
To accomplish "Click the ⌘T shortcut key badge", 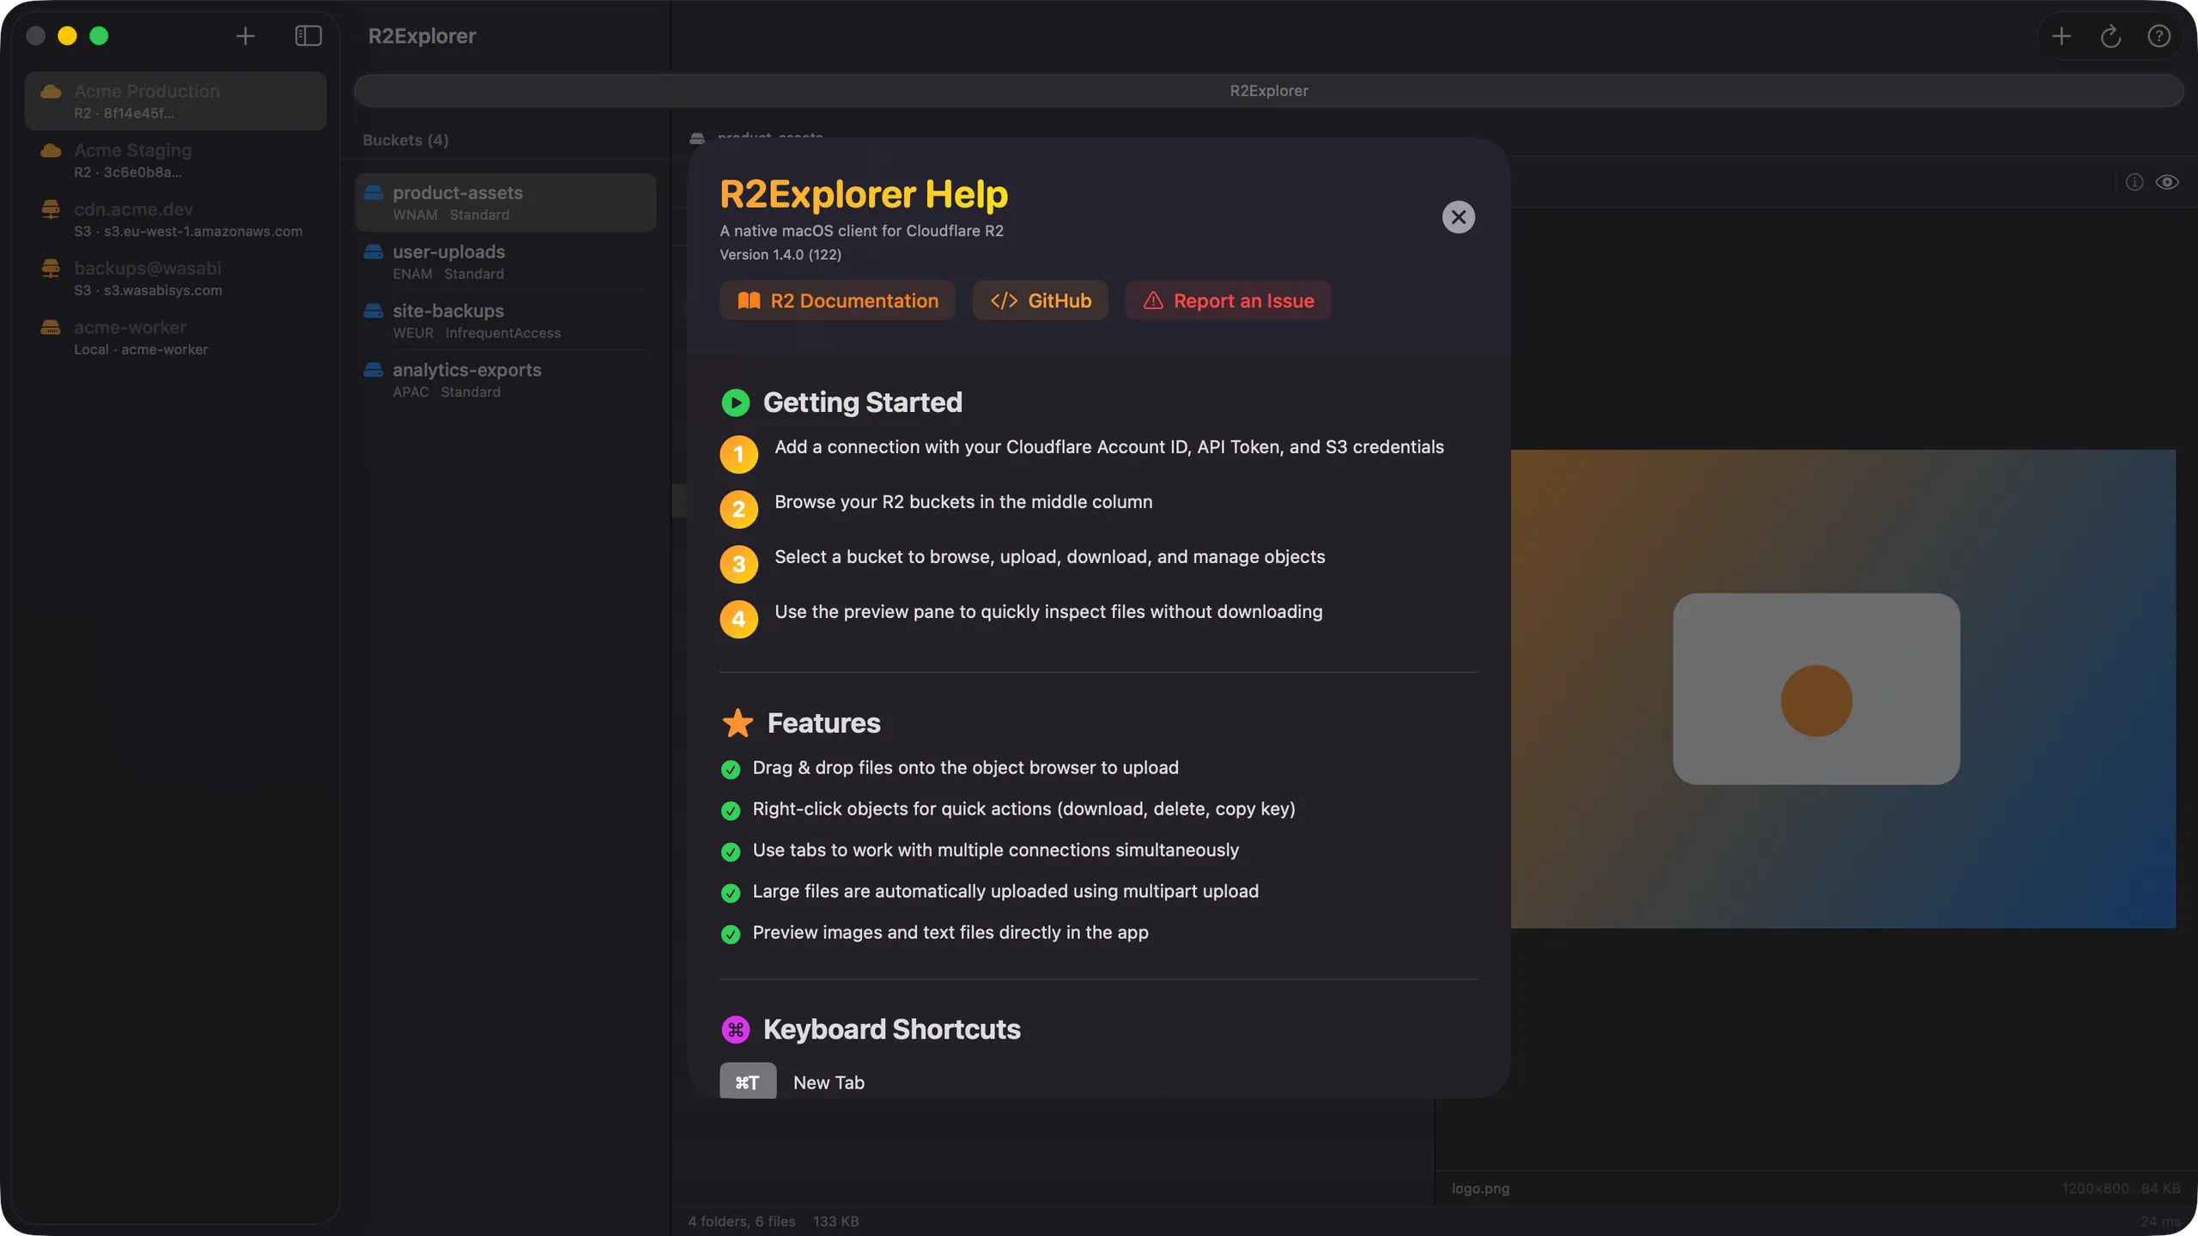I will point(747,1081).
